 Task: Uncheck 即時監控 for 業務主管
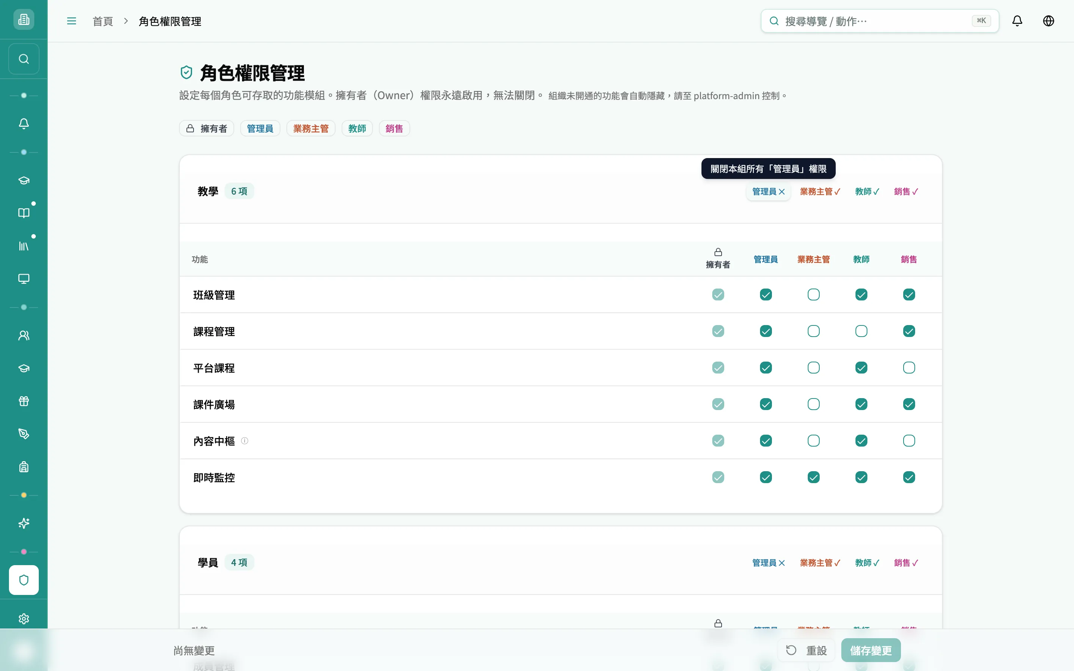pyautogui.click(x=813, y=477)
